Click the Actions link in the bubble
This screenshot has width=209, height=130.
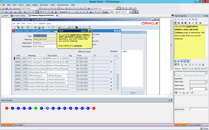(x=84, y=31)
